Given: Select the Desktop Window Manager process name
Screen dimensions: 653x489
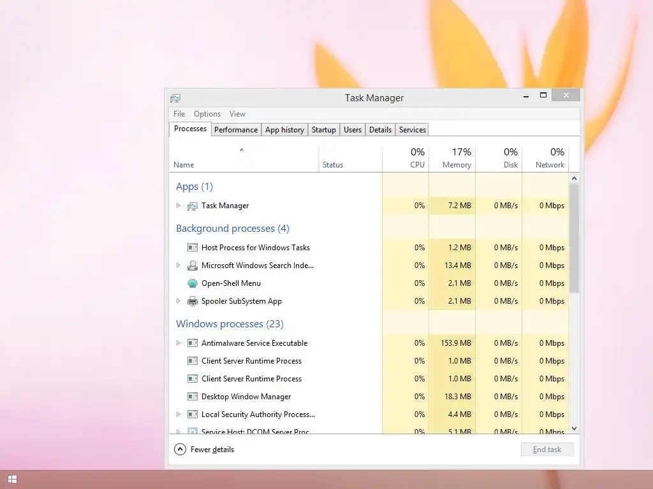Looking at the screenshot, I should [246, 397].
